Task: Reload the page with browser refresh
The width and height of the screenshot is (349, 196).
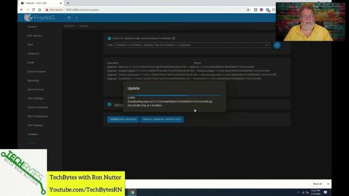Action: [33, 10]
